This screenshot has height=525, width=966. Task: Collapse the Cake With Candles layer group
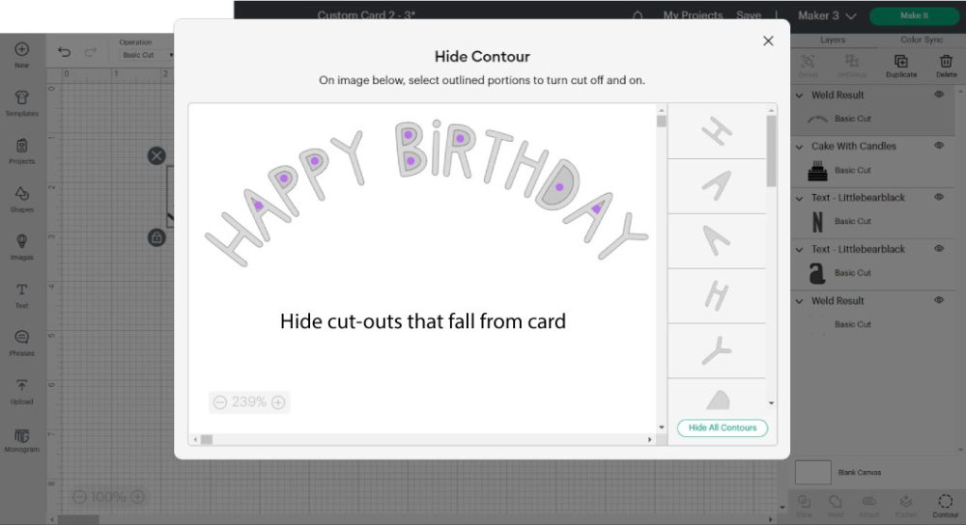pyautogui.click(x=800, y=147)
